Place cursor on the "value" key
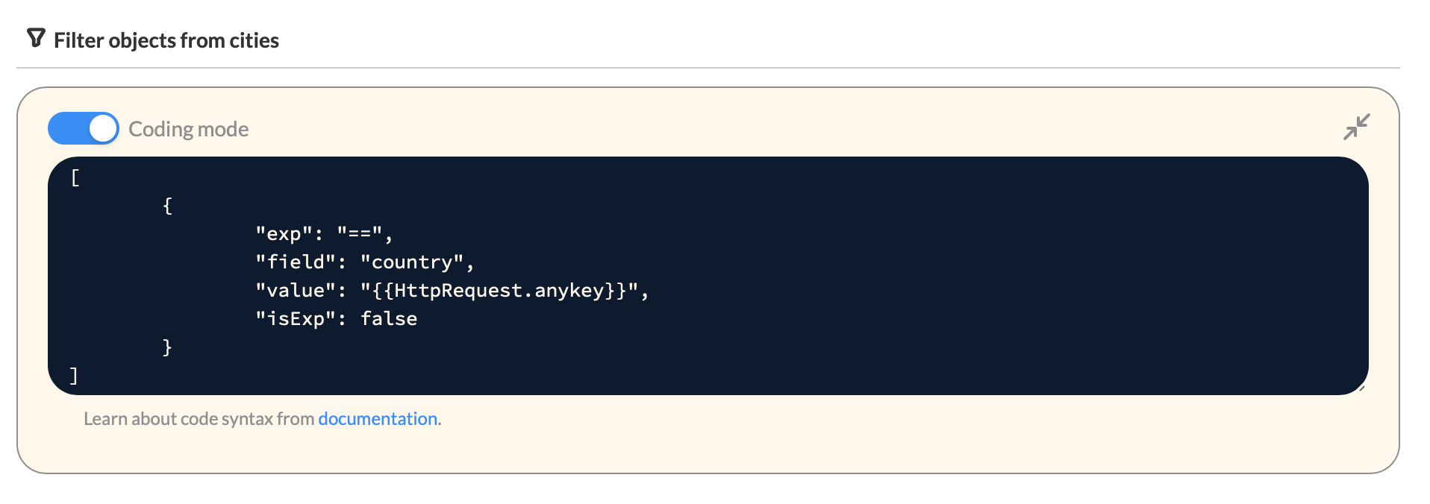Viewport: 1430px width, 504px height. tap(295, 291)
